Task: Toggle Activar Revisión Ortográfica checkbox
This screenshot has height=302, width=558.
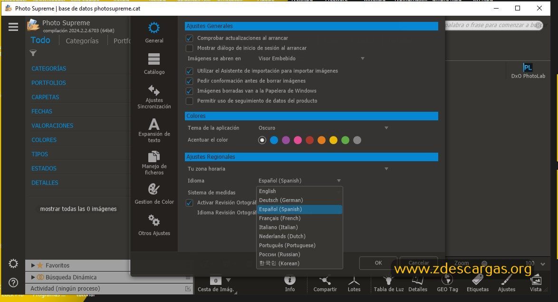Action: point(189,203)
